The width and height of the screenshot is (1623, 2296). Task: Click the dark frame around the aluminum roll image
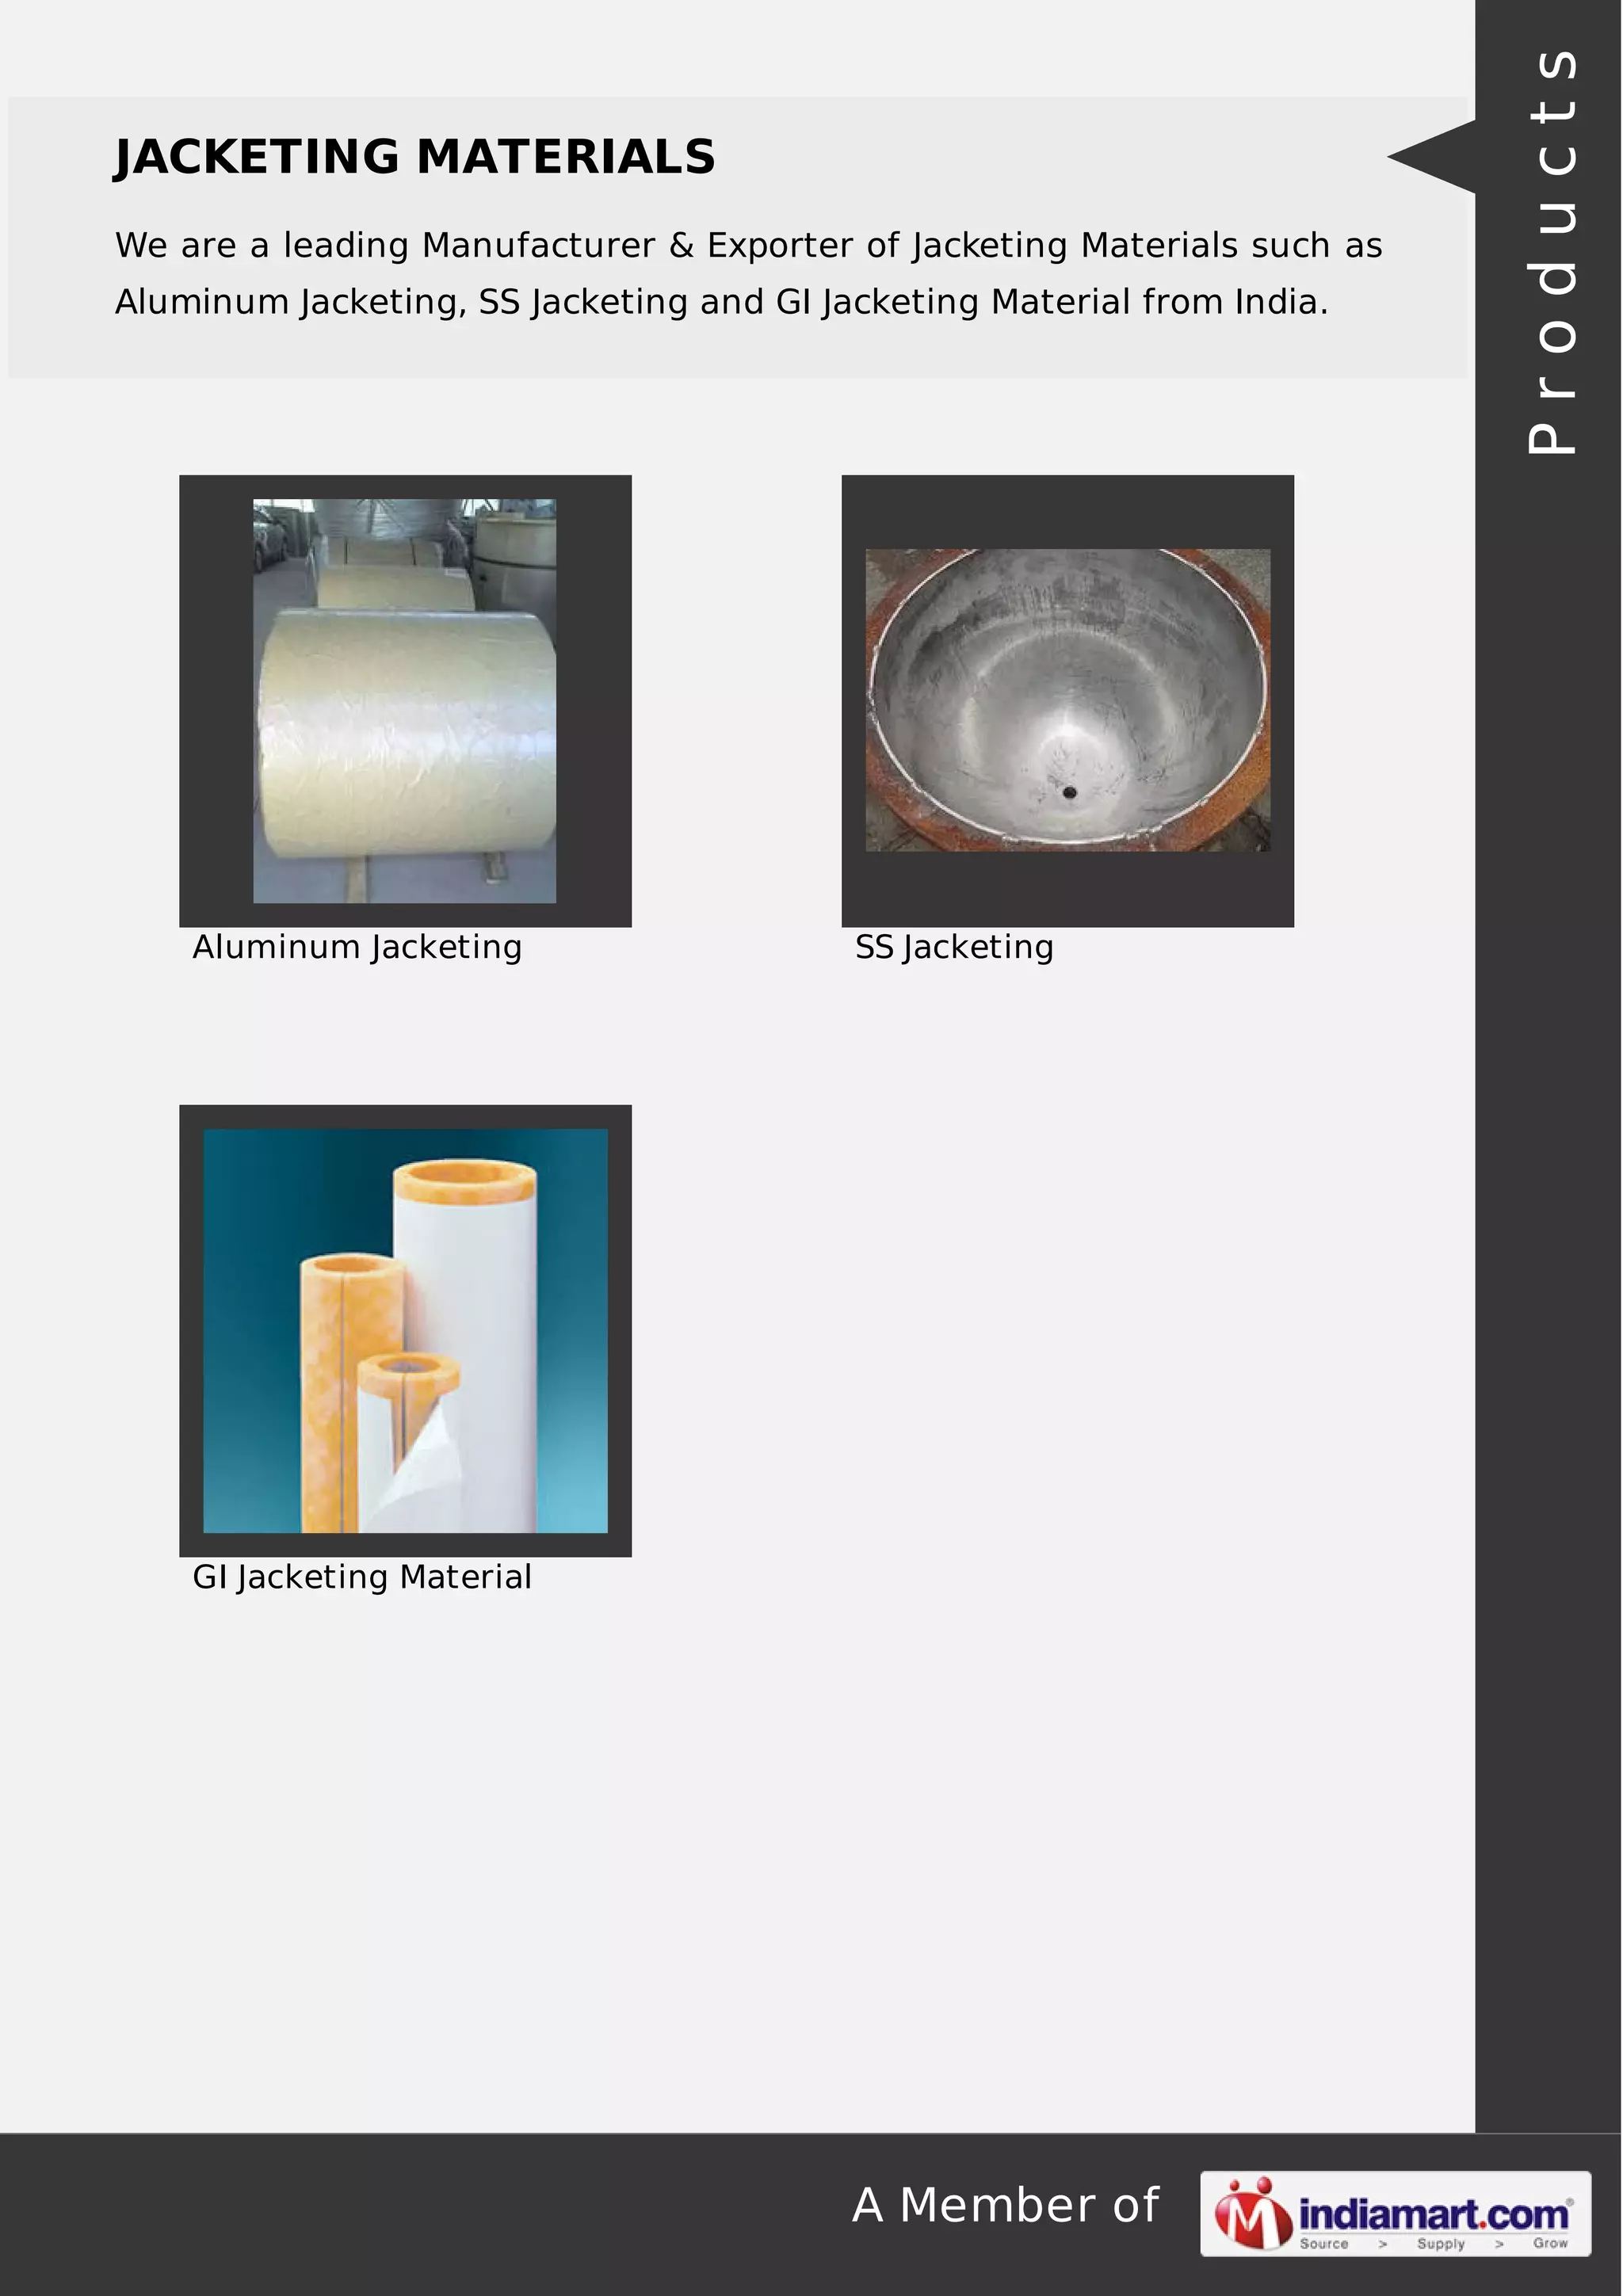point(215,700)
